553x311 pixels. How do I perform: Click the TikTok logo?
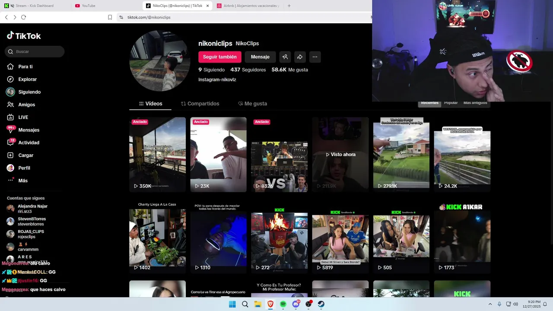pos(24,36)
